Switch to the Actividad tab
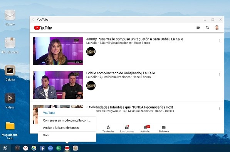The width and height of the screenshot is (230, 152). pyautogui.click(x=145, y=129)
